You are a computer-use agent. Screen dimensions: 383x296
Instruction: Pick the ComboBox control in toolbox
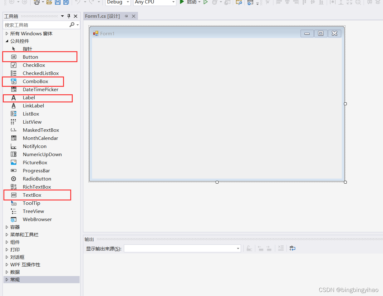point(41,81)
